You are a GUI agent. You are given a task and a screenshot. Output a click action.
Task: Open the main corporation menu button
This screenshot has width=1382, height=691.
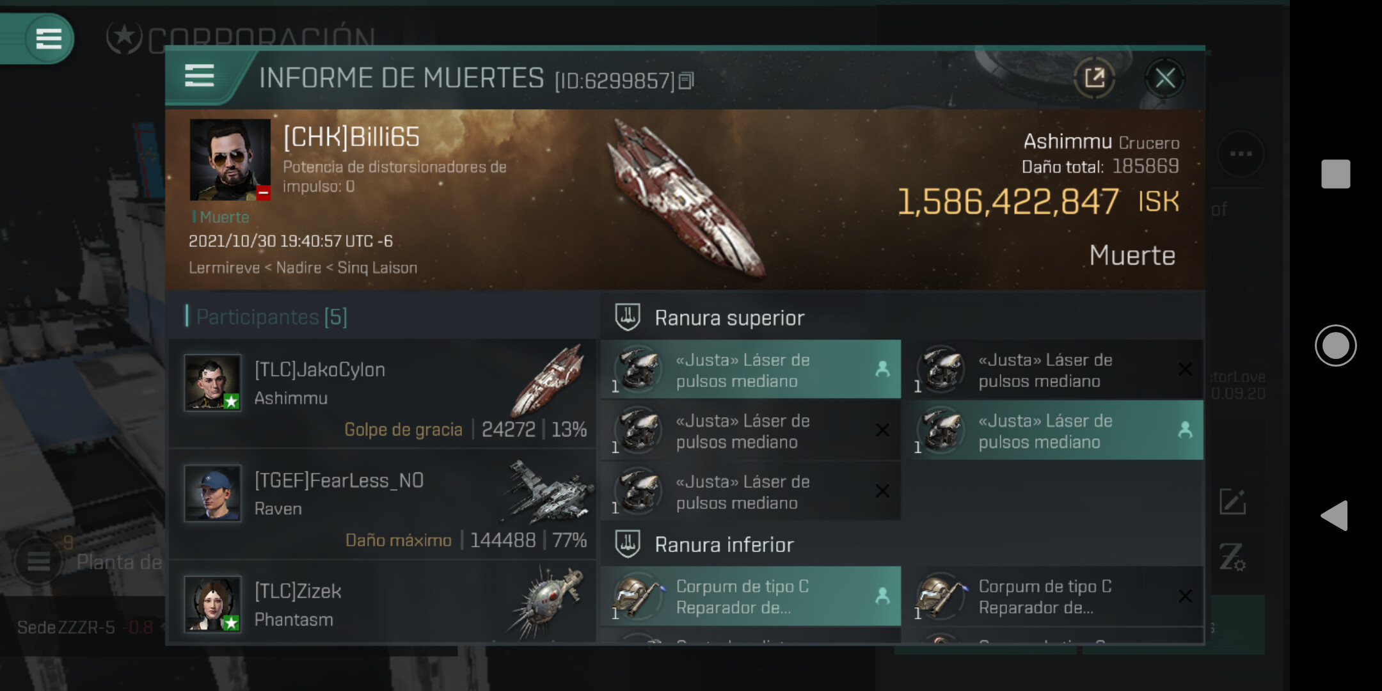(49, 38)
